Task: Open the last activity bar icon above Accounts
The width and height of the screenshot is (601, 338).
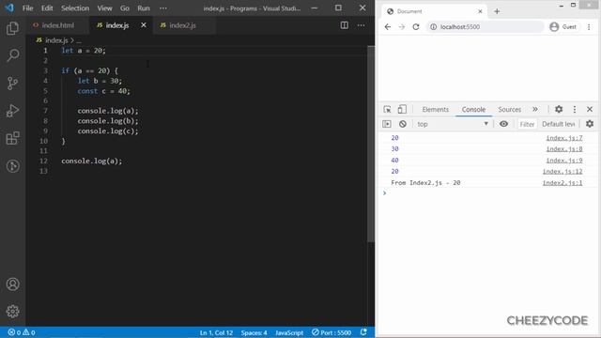Action: (12, 166)
